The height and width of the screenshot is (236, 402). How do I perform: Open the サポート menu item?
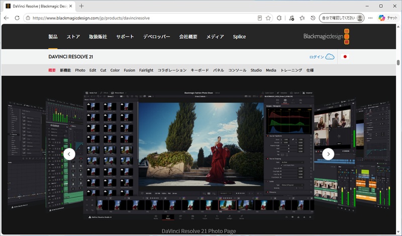[125, 37]
